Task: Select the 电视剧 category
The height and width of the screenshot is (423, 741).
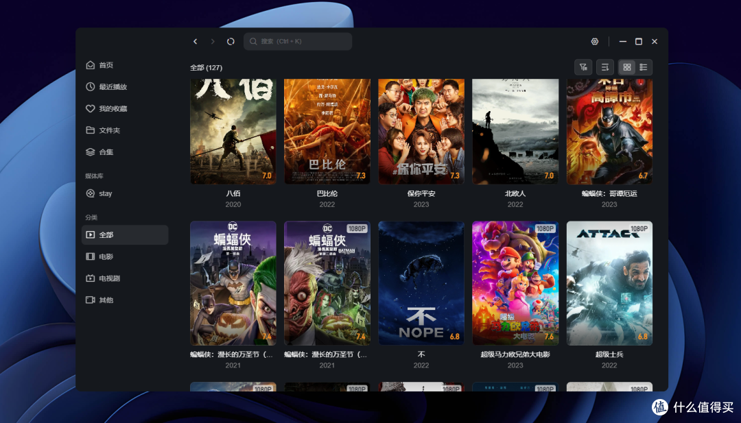Action: coord(126,278)
